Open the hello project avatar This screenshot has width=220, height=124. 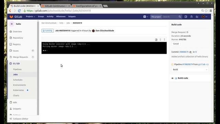tap(12, 24)
